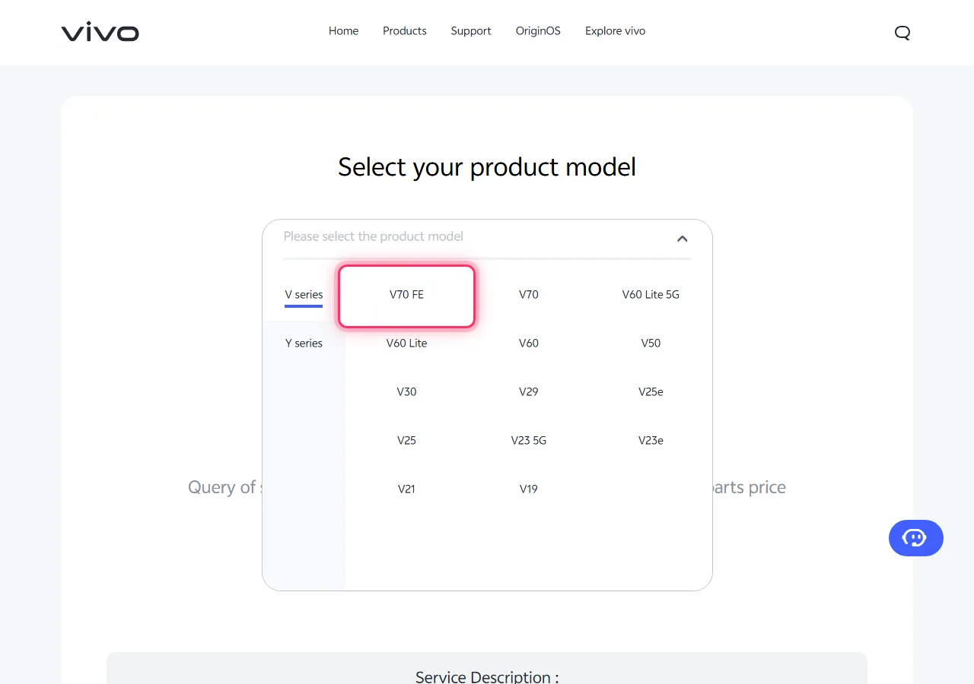This screenshot has height=684, width=974.
Task: Select the V21 model
Action: point(407,489)
